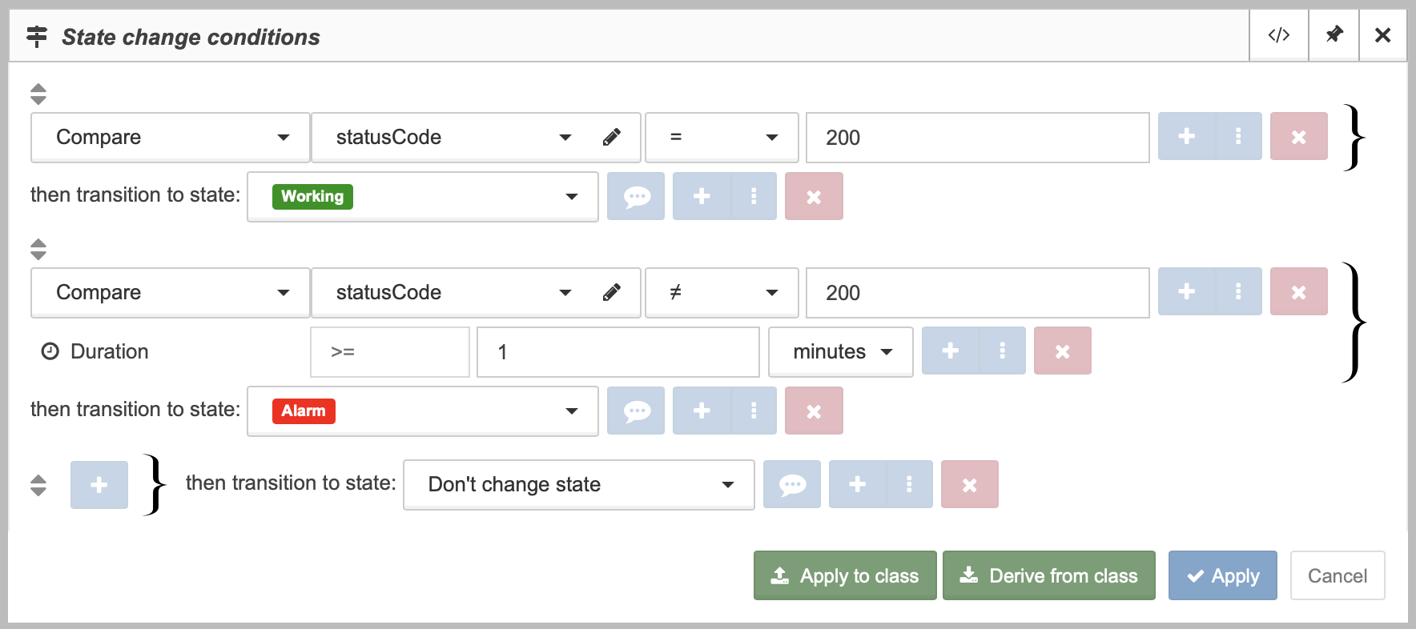Click the Duration value input field

(618, 352)
